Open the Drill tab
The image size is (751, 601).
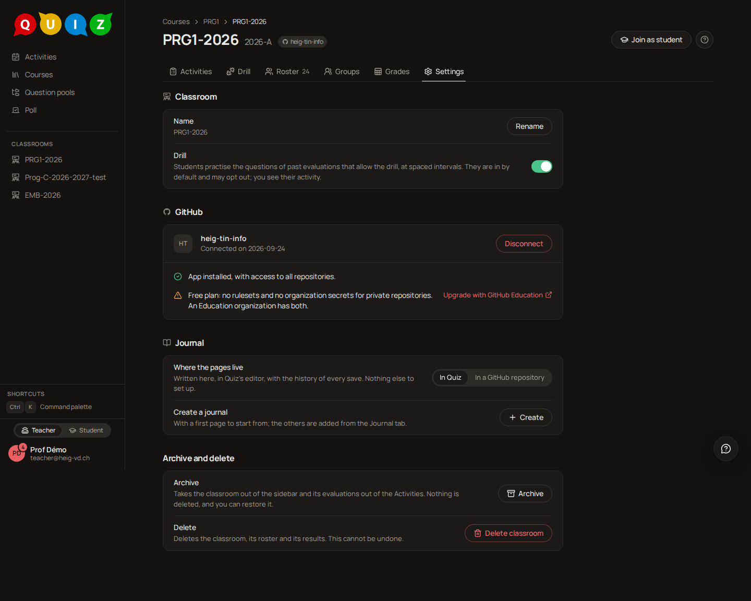tap(238, 71)
